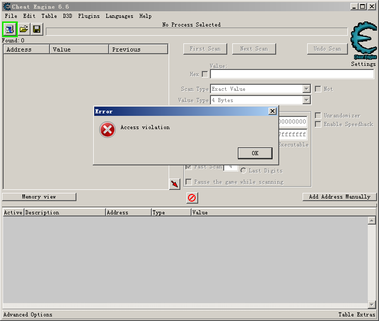
Task: Click the Address column header in results
Action: point(26,50)
